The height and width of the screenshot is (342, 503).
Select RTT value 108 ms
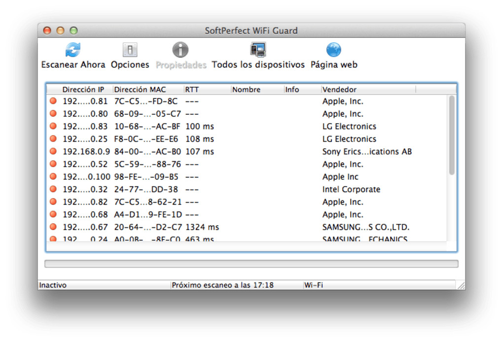click(x=200, y=139)
